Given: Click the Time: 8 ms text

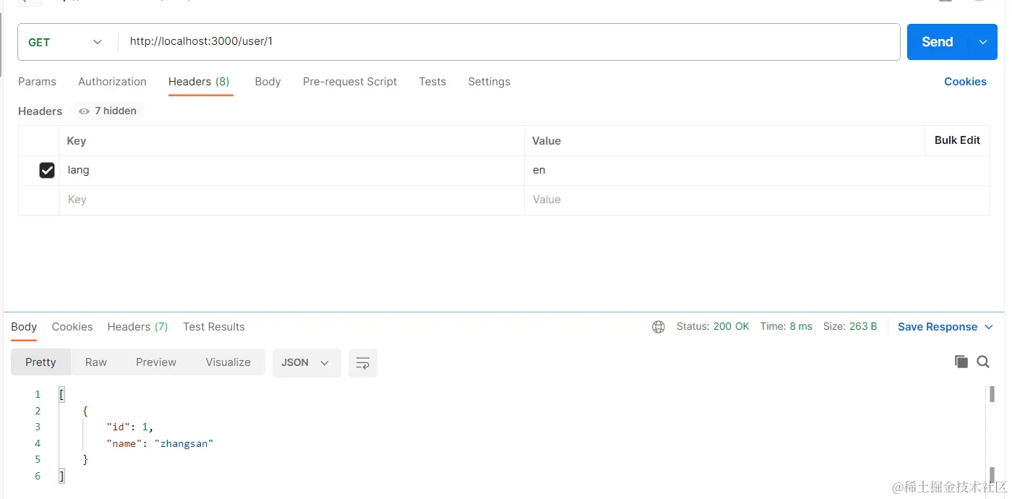Looking at the screenshot, I should point(786,327).
